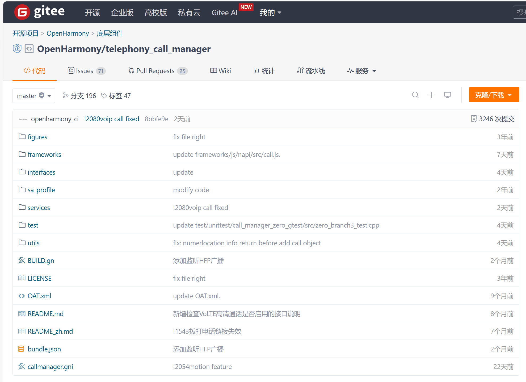The image size is (526, 382).
Task: Click the tag icon beside 标签 47
Action: (x=104, y=95)
